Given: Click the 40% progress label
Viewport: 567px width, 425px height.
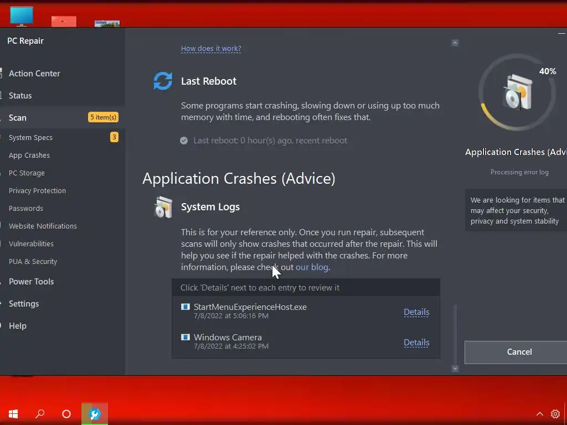Looking at the screenshot, I should [x=548, y=71].
